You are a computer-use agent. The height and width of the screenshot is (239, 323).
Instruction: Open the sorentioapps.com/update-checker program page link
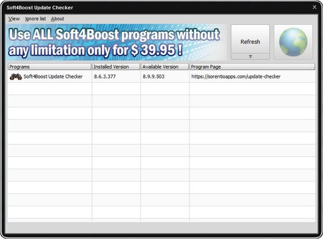[x=236, y=76]
